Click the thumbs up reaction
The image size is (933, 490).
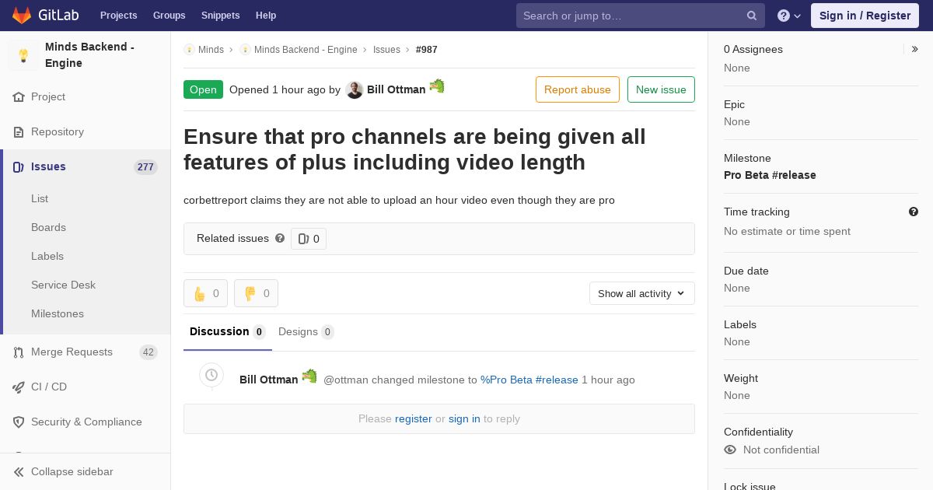205,293
